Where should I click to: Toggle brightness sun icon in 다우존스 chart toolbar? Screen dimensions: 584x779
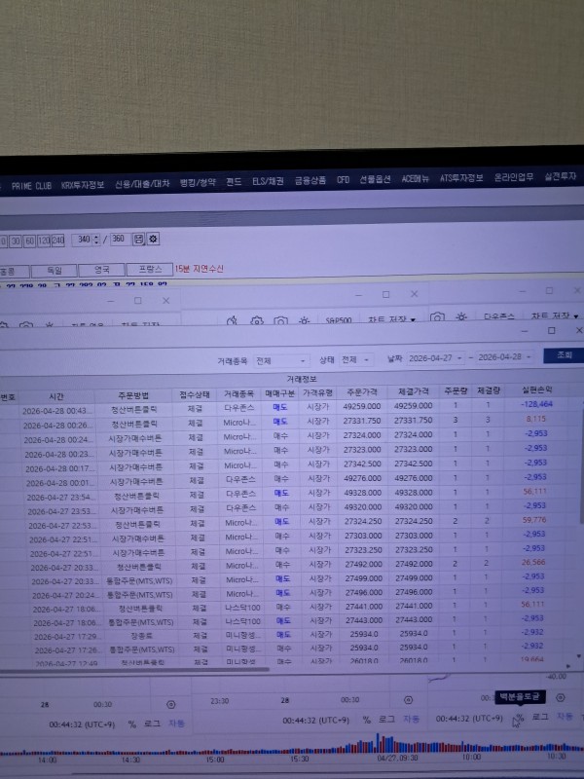[x=461, y=316]
